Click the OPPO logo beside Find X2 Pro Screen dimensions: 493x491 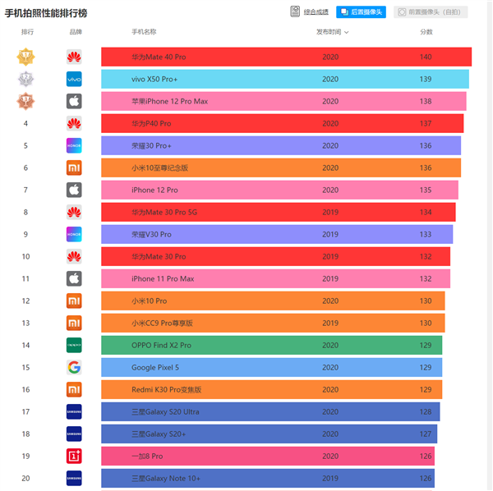(74, 345)
